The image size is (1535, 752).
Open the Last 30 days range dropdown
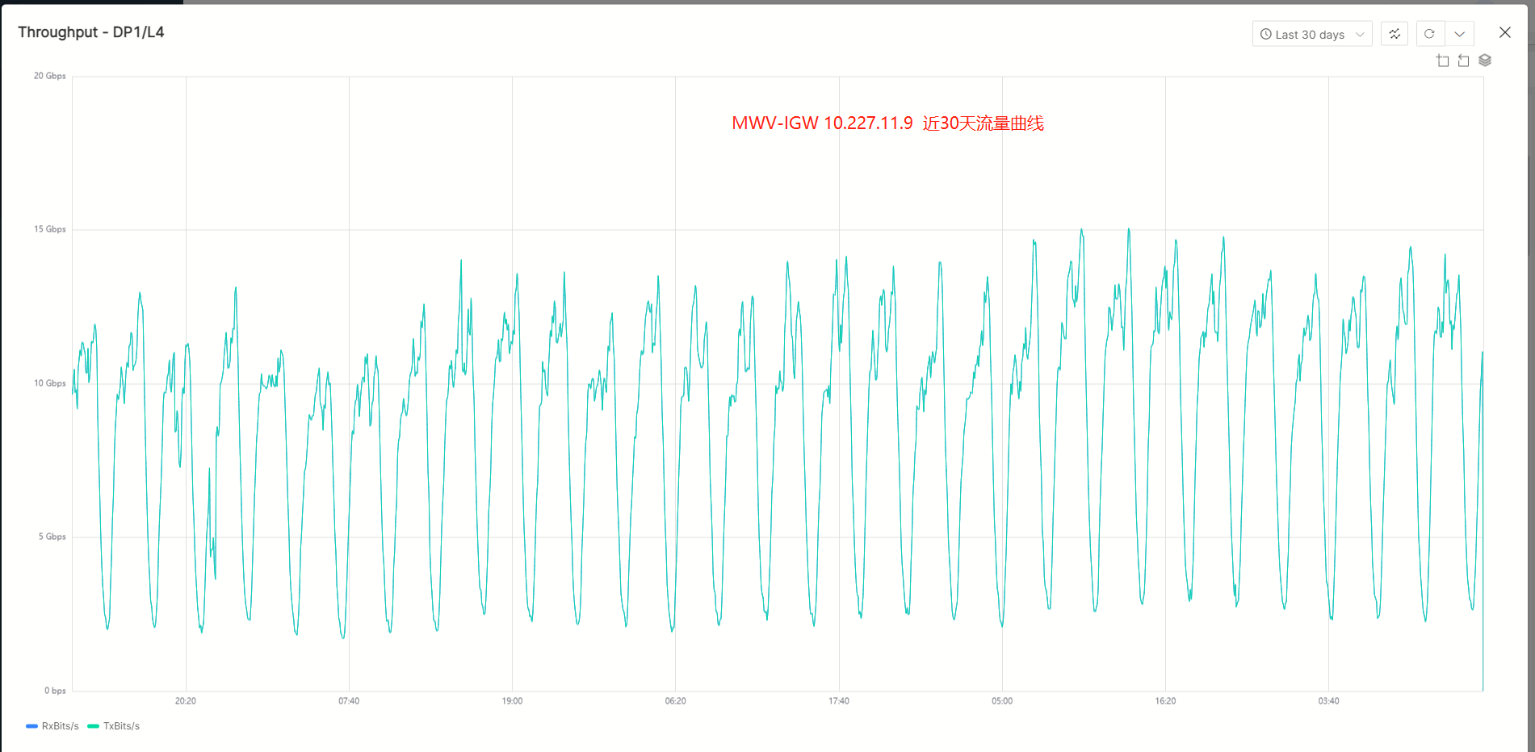[x=1311, y=34]
